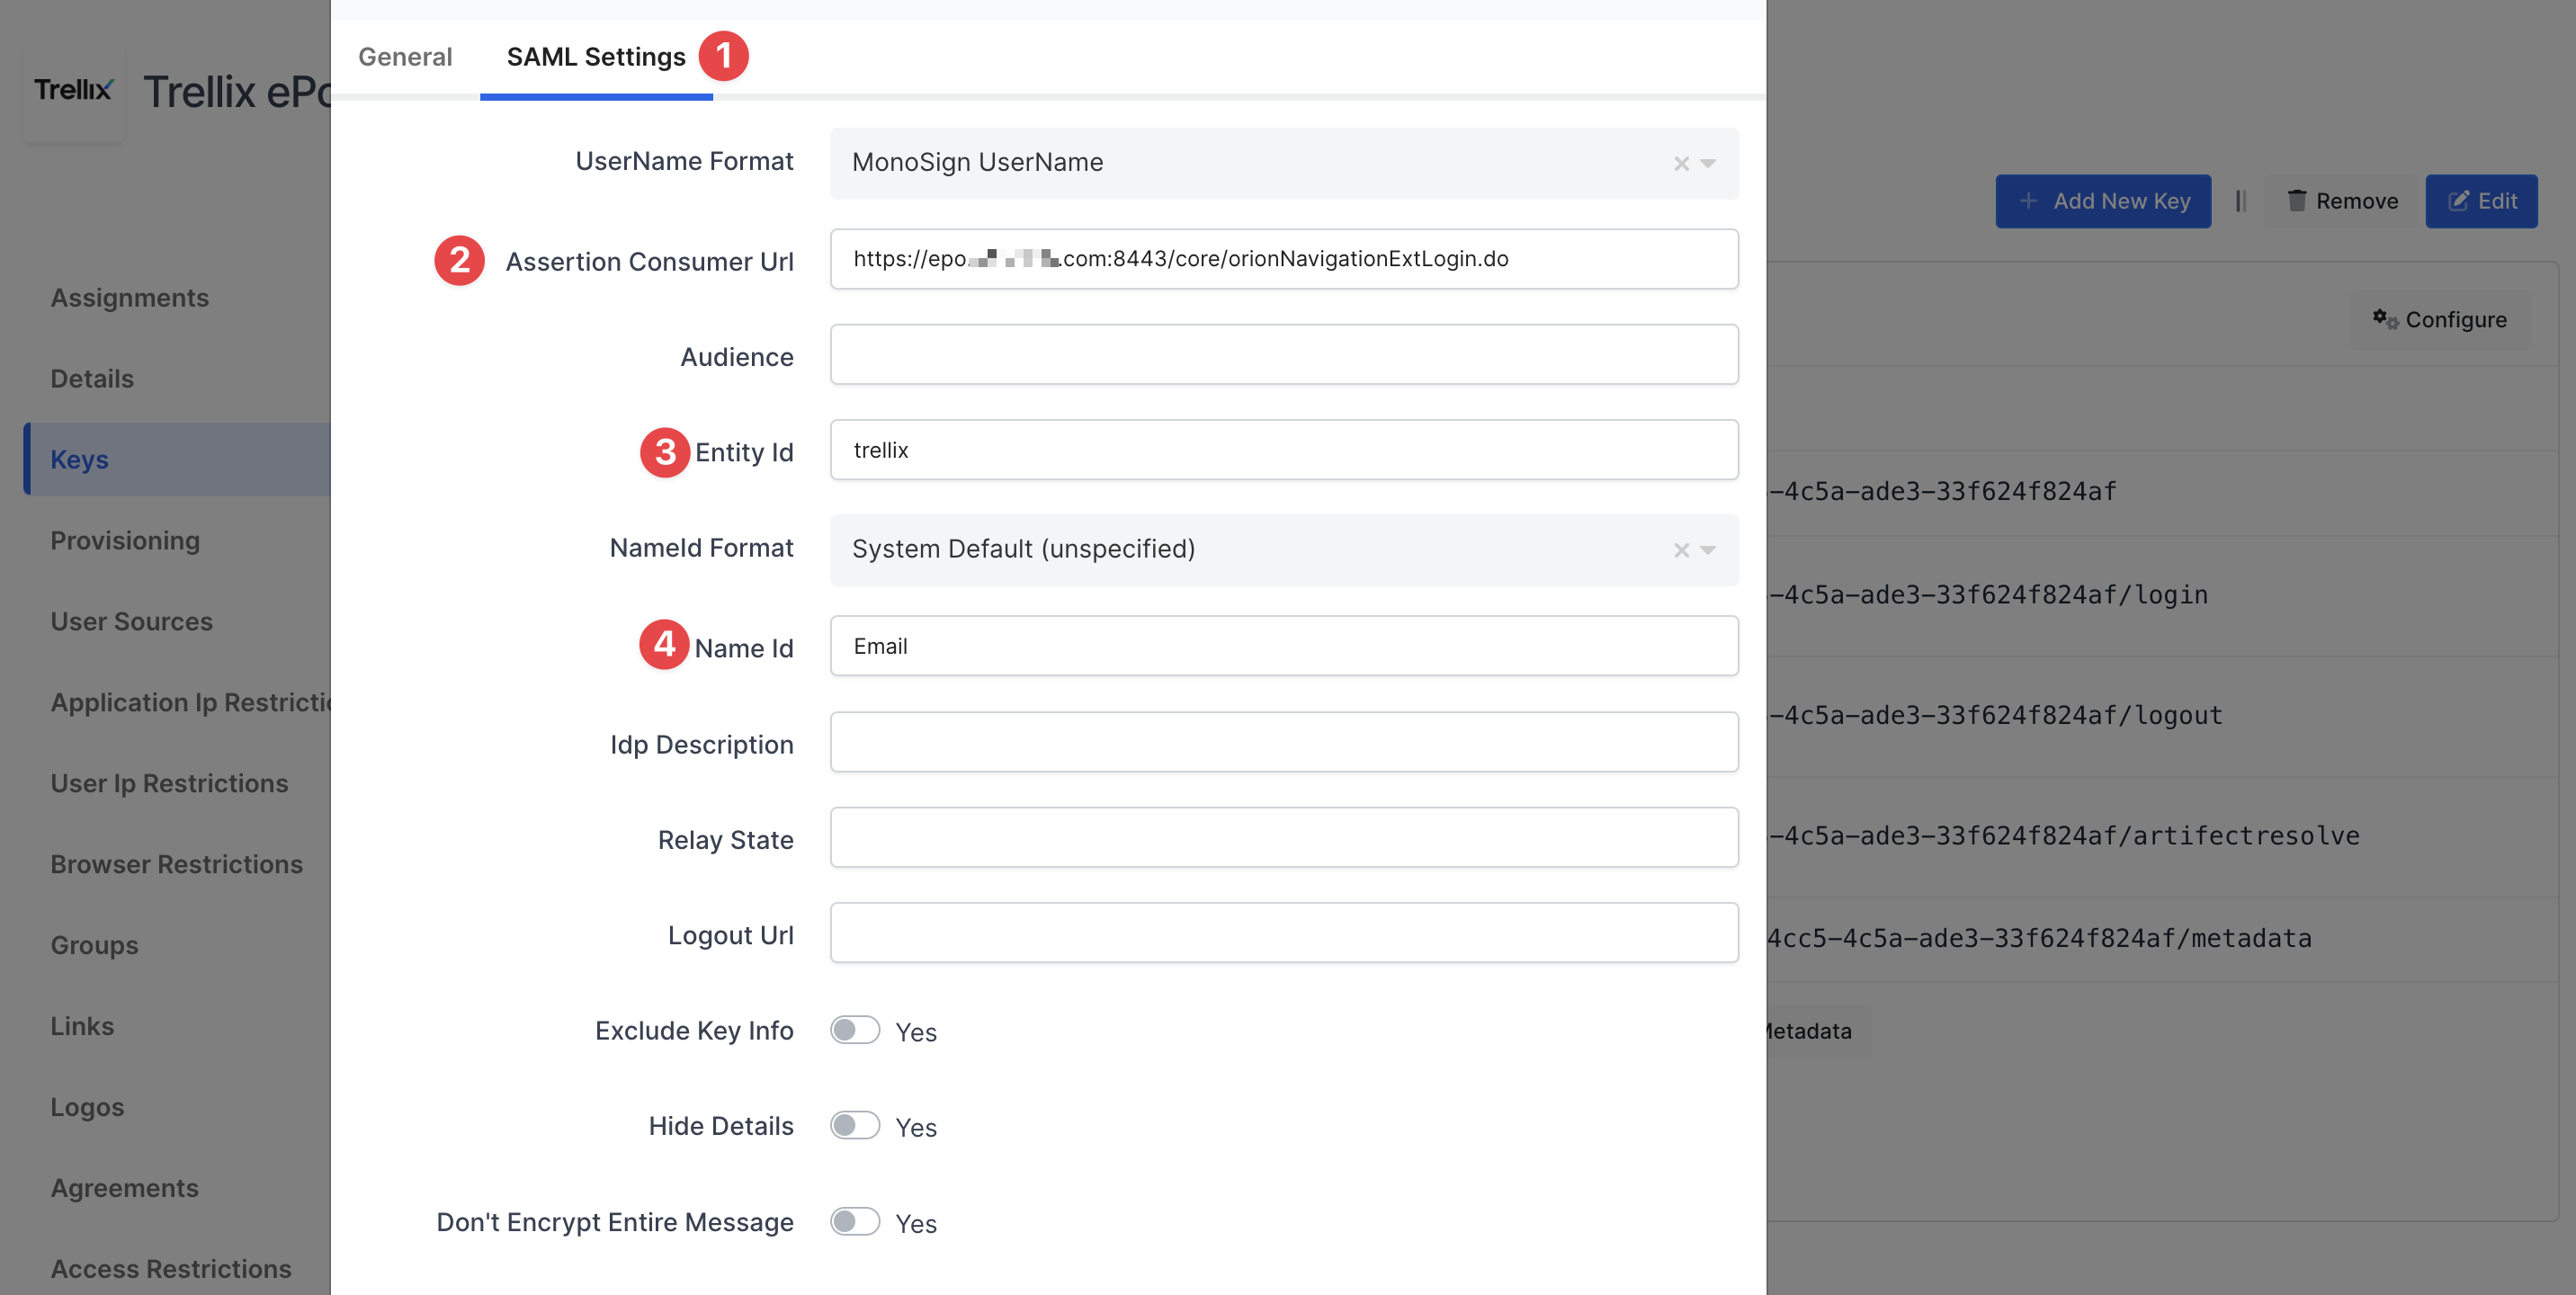Toggle Don't Encrypt Entire Message switch
2576x1295 pixels.
[854, 1221]
